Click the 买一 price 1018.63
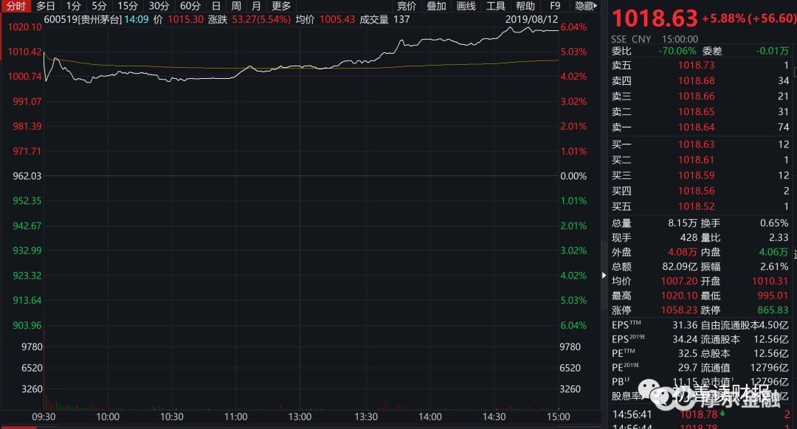This screenshot has width=797, height=429. point(696,144)
